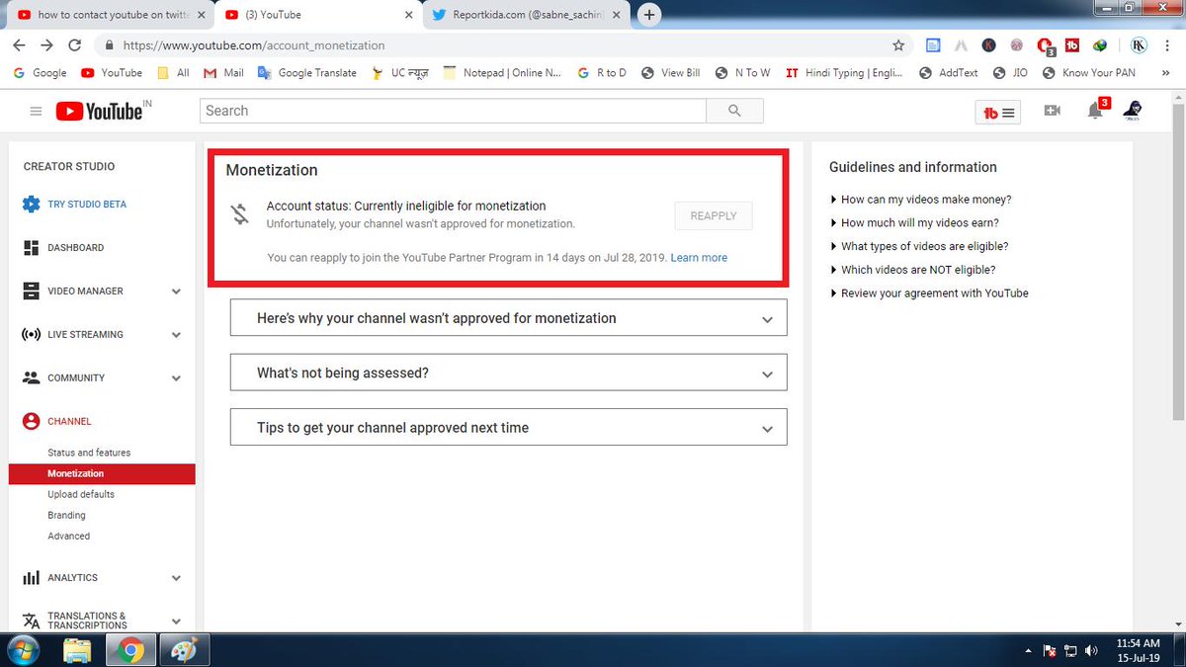The width and height of the screenshot is (1186, 667).
Task: Open the View Bill bookmark
Action: coord(671,73)
